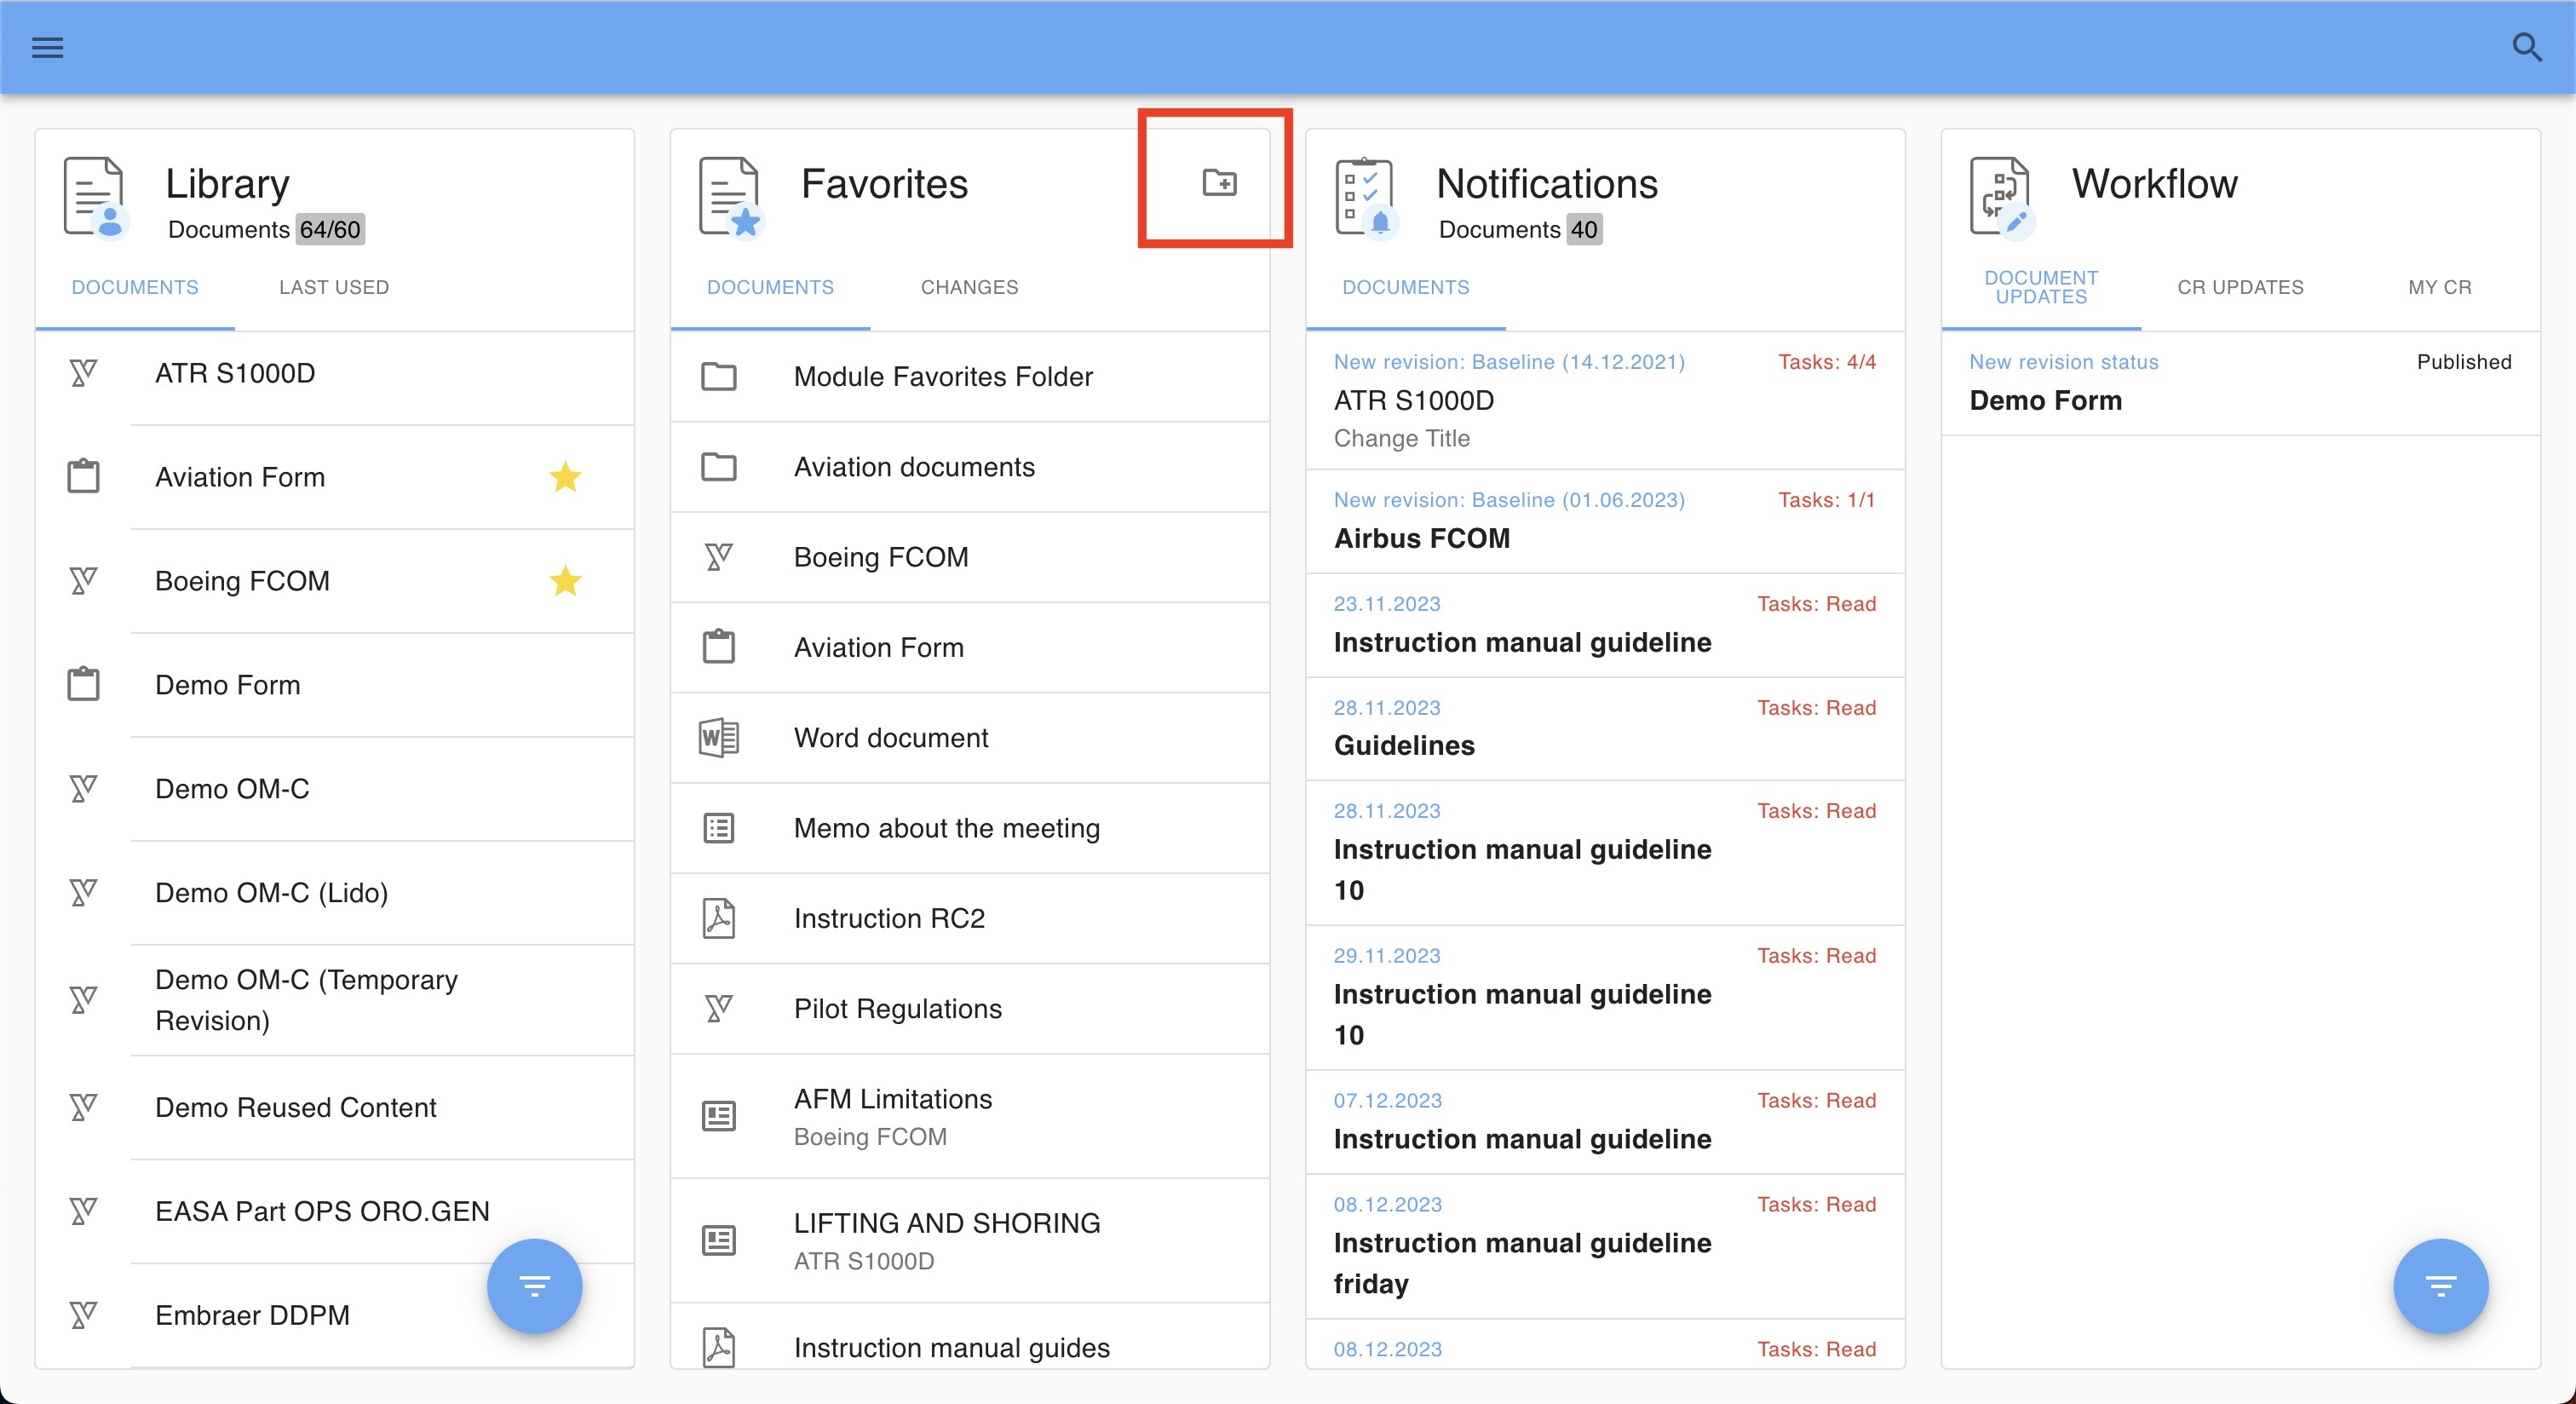This screenshot has width=2576, height=1404.
Task: Toggle favorite star on Aviation Form
Action: (x=565, y=477)
